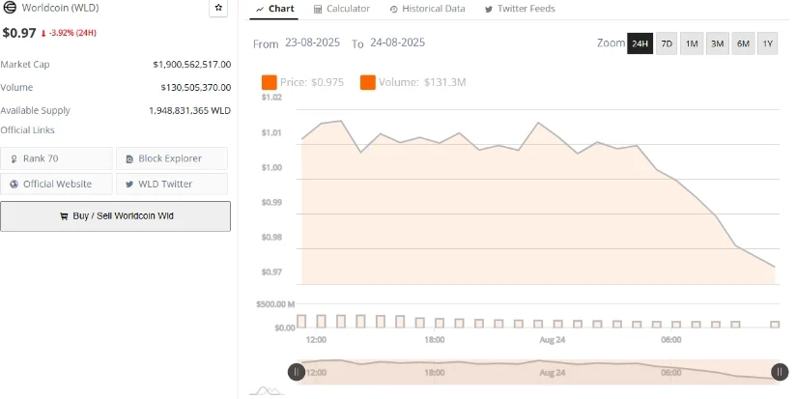Click the first volume bar near 12:00
Screen dimensions: 797x399
pos(301,322)
